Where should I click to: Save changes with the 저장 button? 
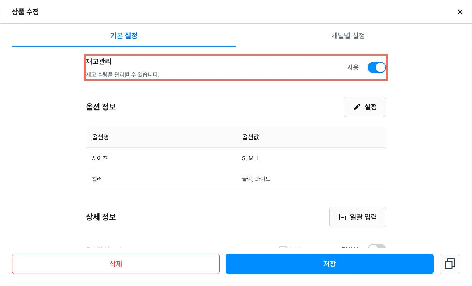[x=329, y=264]
